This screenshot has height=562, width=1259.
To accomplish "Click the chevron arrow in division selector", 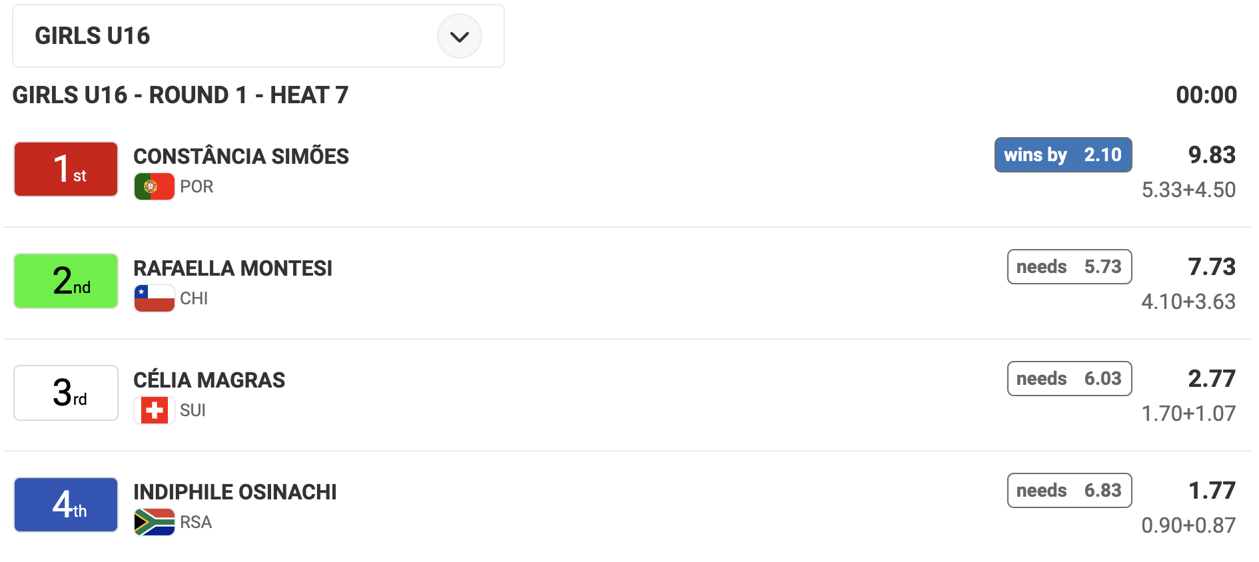I will (x=459, y=37).
